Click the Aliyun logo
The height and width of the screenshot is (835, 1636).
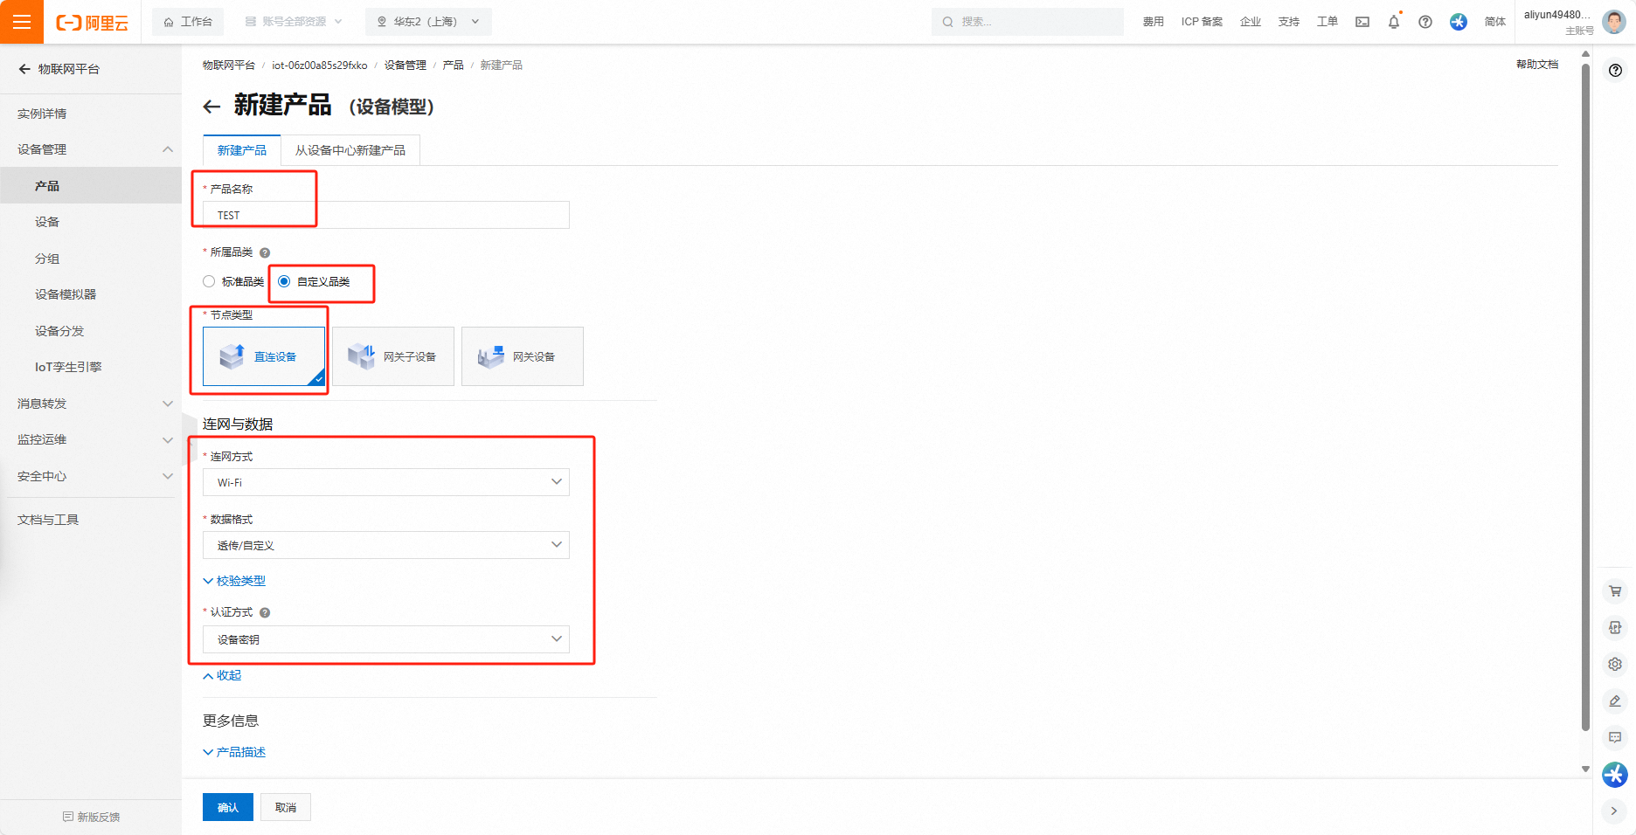[x=93, y=23]
